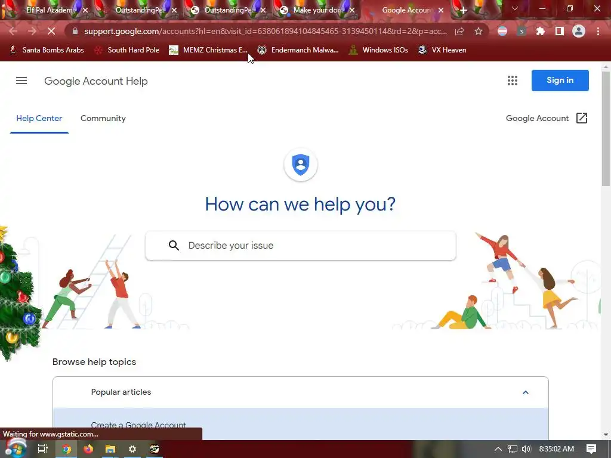Open the Google Account external link
Screen dimensions: 611x458
547,119
